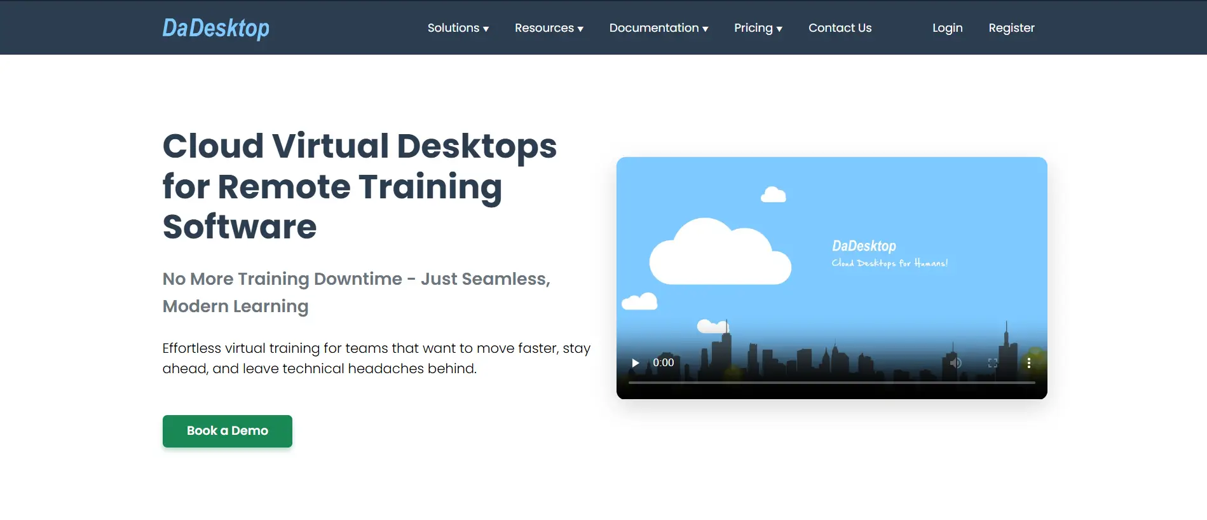
Task: Seek on the video progress bar
Action: coord(831,383)
